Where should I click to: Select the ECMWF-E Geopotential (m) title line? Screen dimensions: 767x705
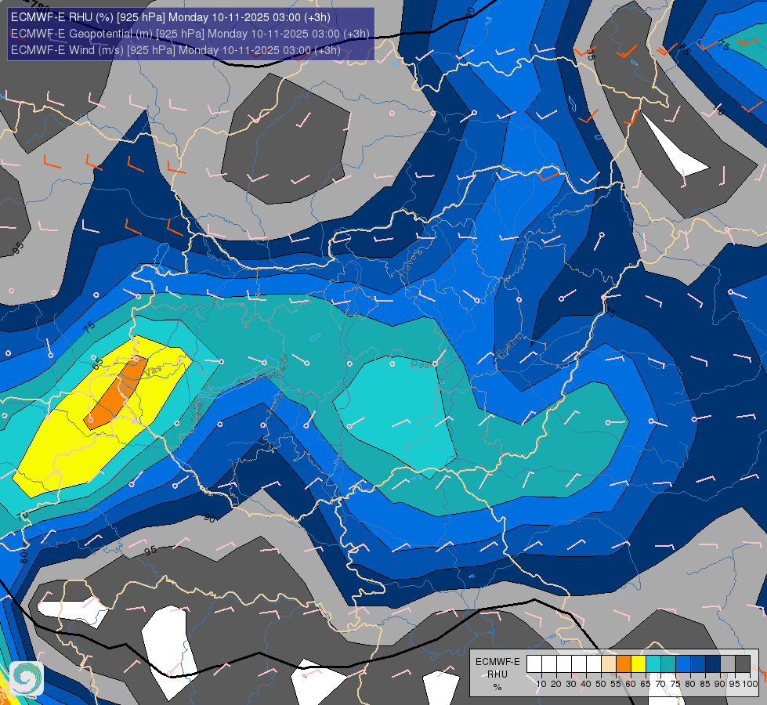point(190,34)
